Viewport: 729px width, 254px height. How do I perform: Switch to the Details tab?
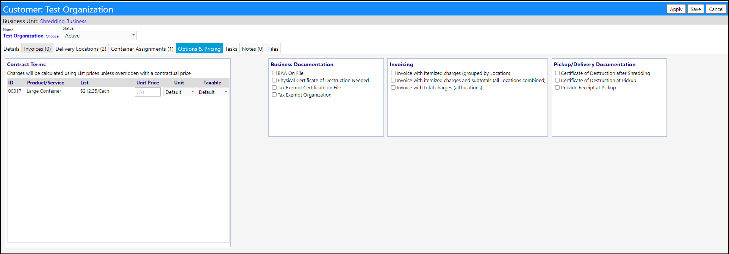(x=11, y=49)
